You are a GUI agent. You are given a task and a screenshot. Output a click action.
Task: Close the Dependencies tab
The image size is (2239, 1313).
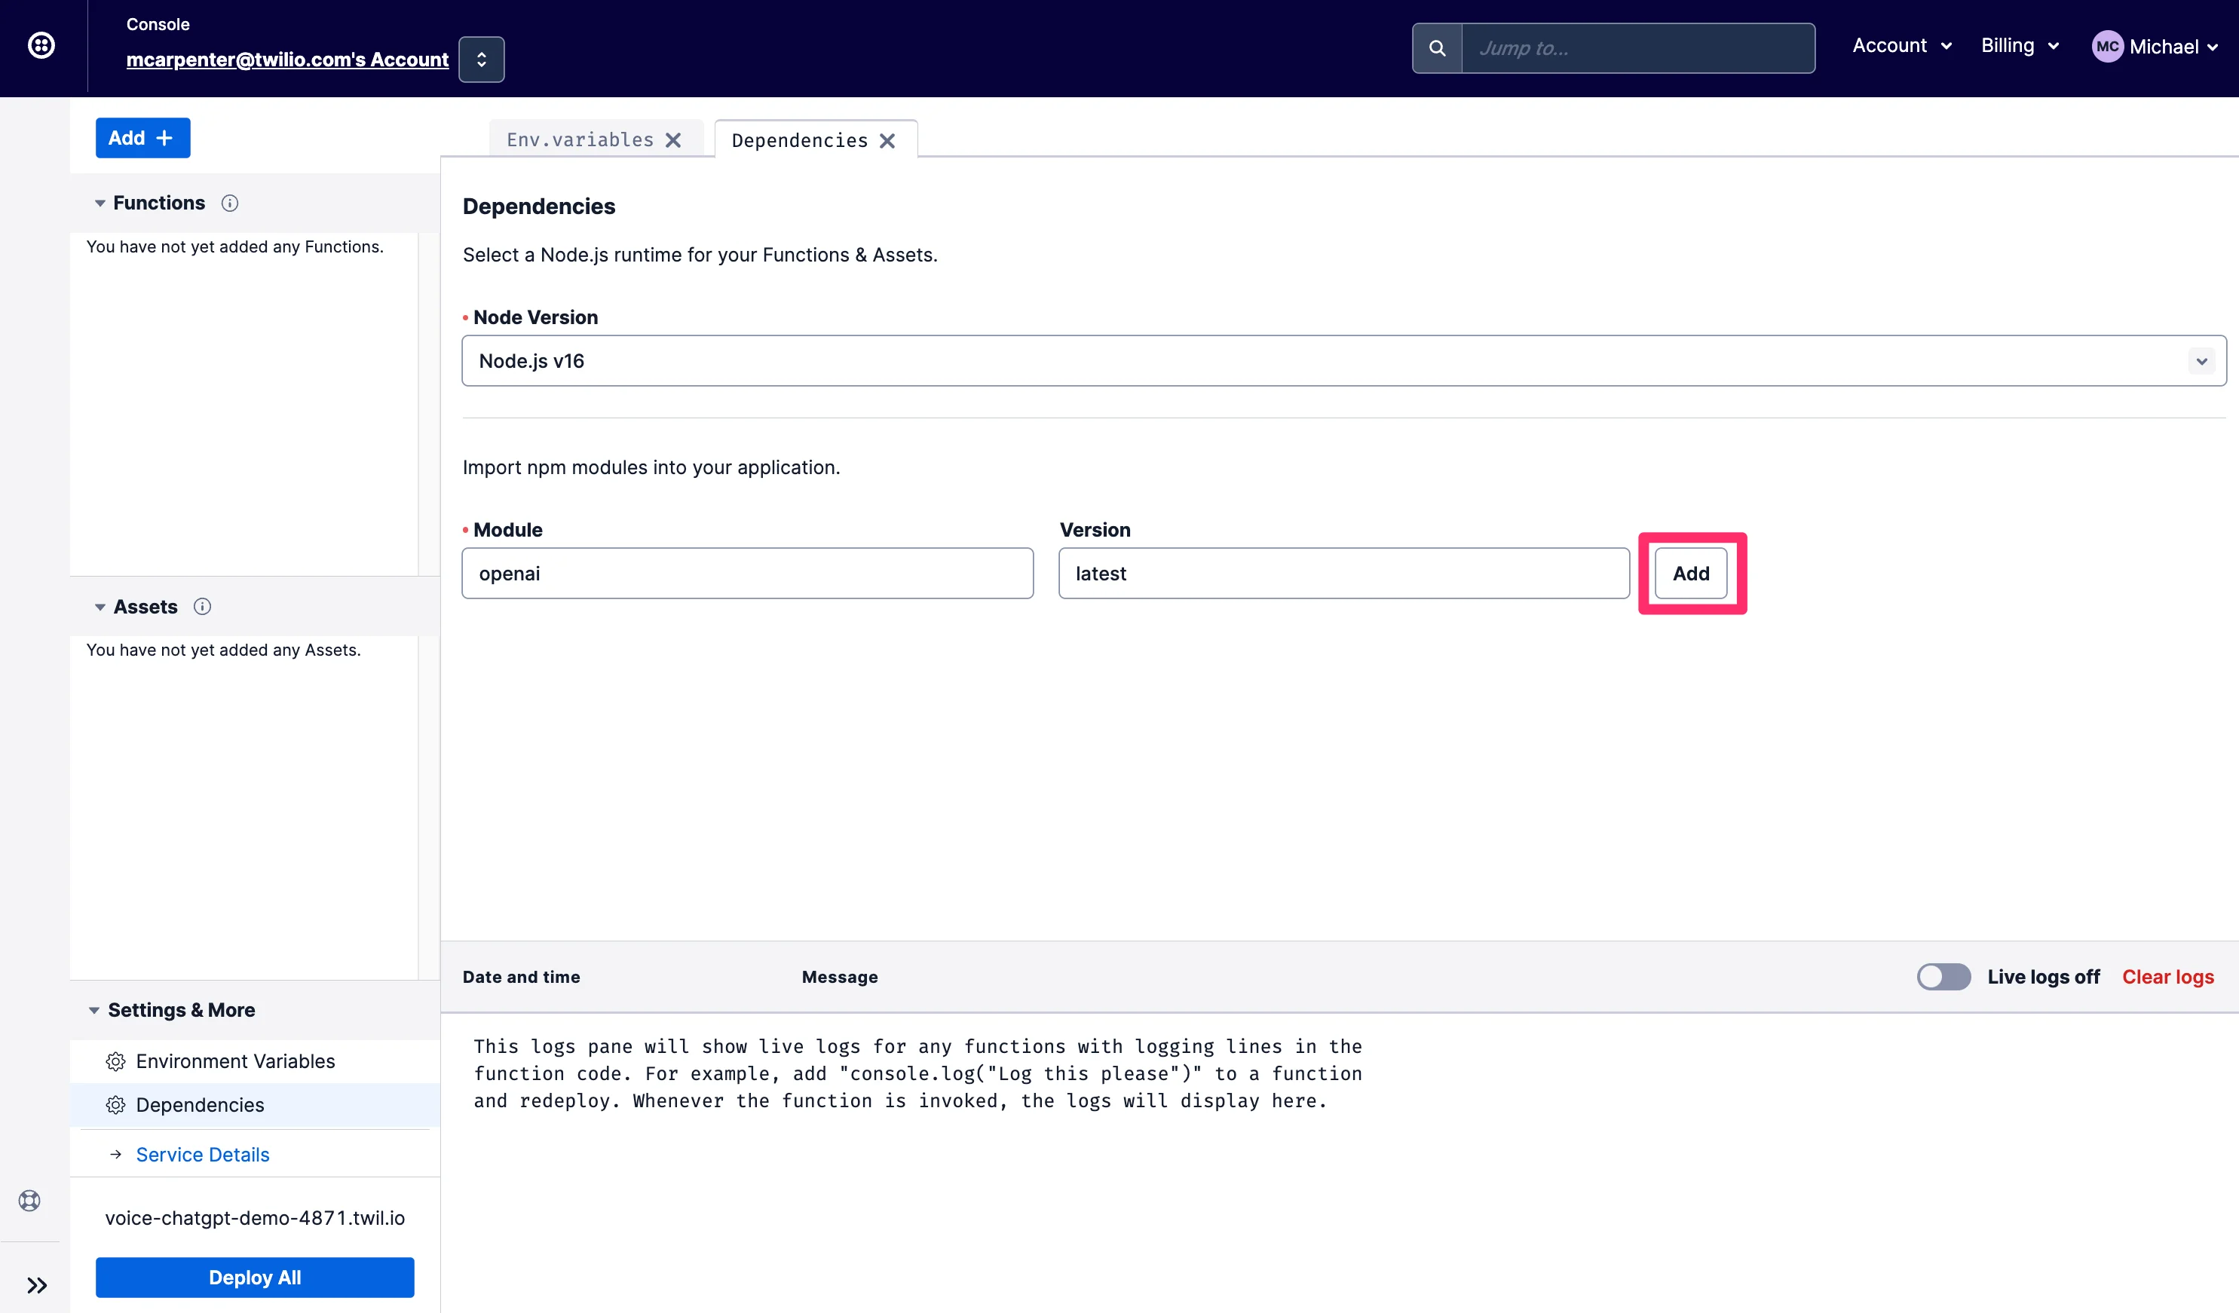tap(887, 141)
